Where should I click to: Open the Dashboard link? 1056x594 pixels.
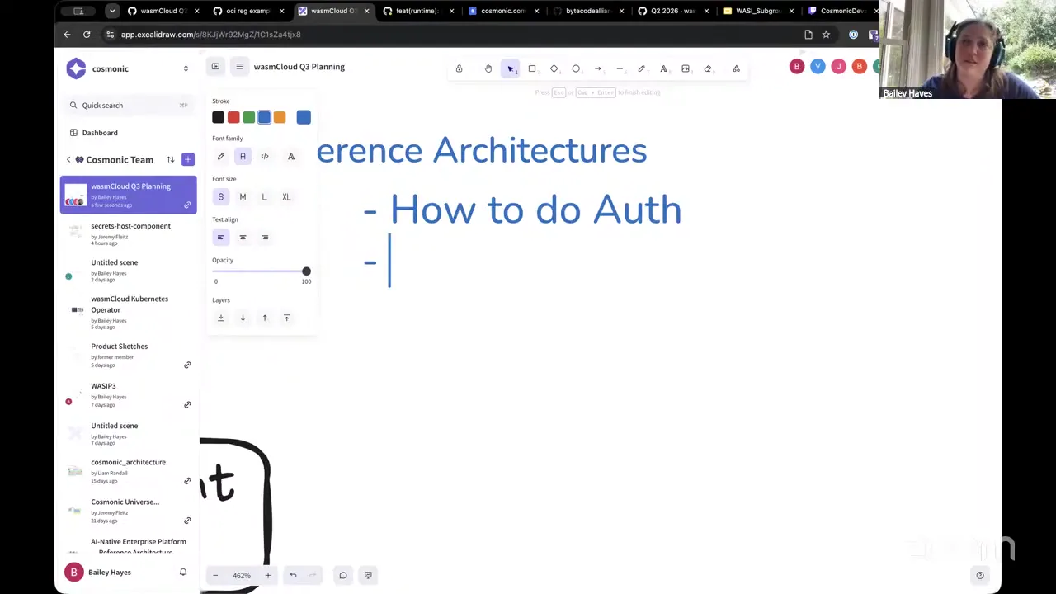[x=100, y=133]
